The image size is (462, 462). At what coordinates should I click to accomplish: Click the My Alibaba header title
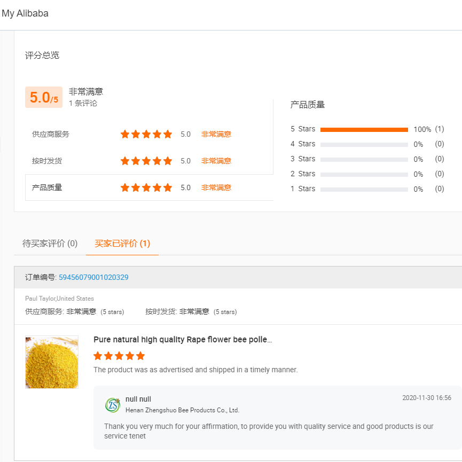coord(25,13)
